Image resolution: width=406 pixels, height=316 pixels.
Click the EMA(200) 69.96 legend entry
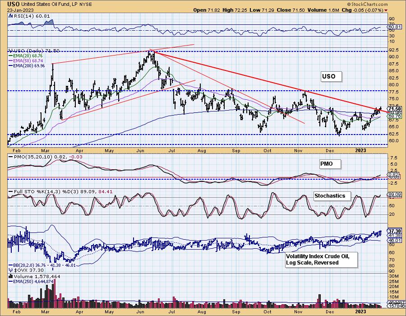click(x=27, y=66)
